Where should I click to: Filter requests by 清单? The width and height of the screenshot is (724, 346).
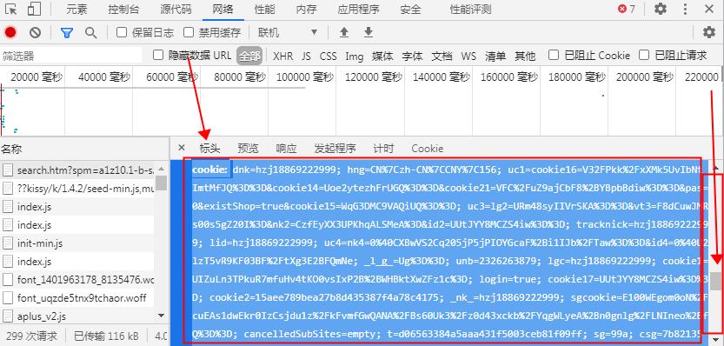[495, 57]
